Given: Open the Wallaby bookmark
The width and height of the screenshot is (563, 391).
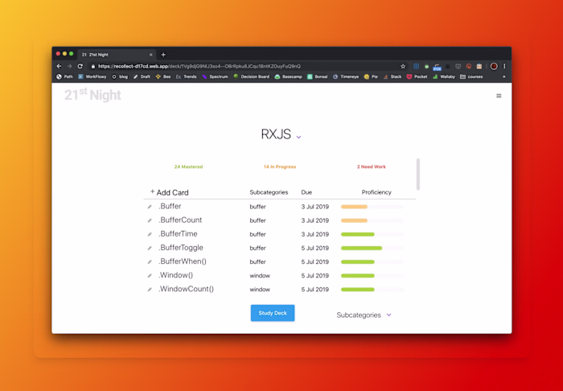Looking at the screenshot, I should pos(444,77).
